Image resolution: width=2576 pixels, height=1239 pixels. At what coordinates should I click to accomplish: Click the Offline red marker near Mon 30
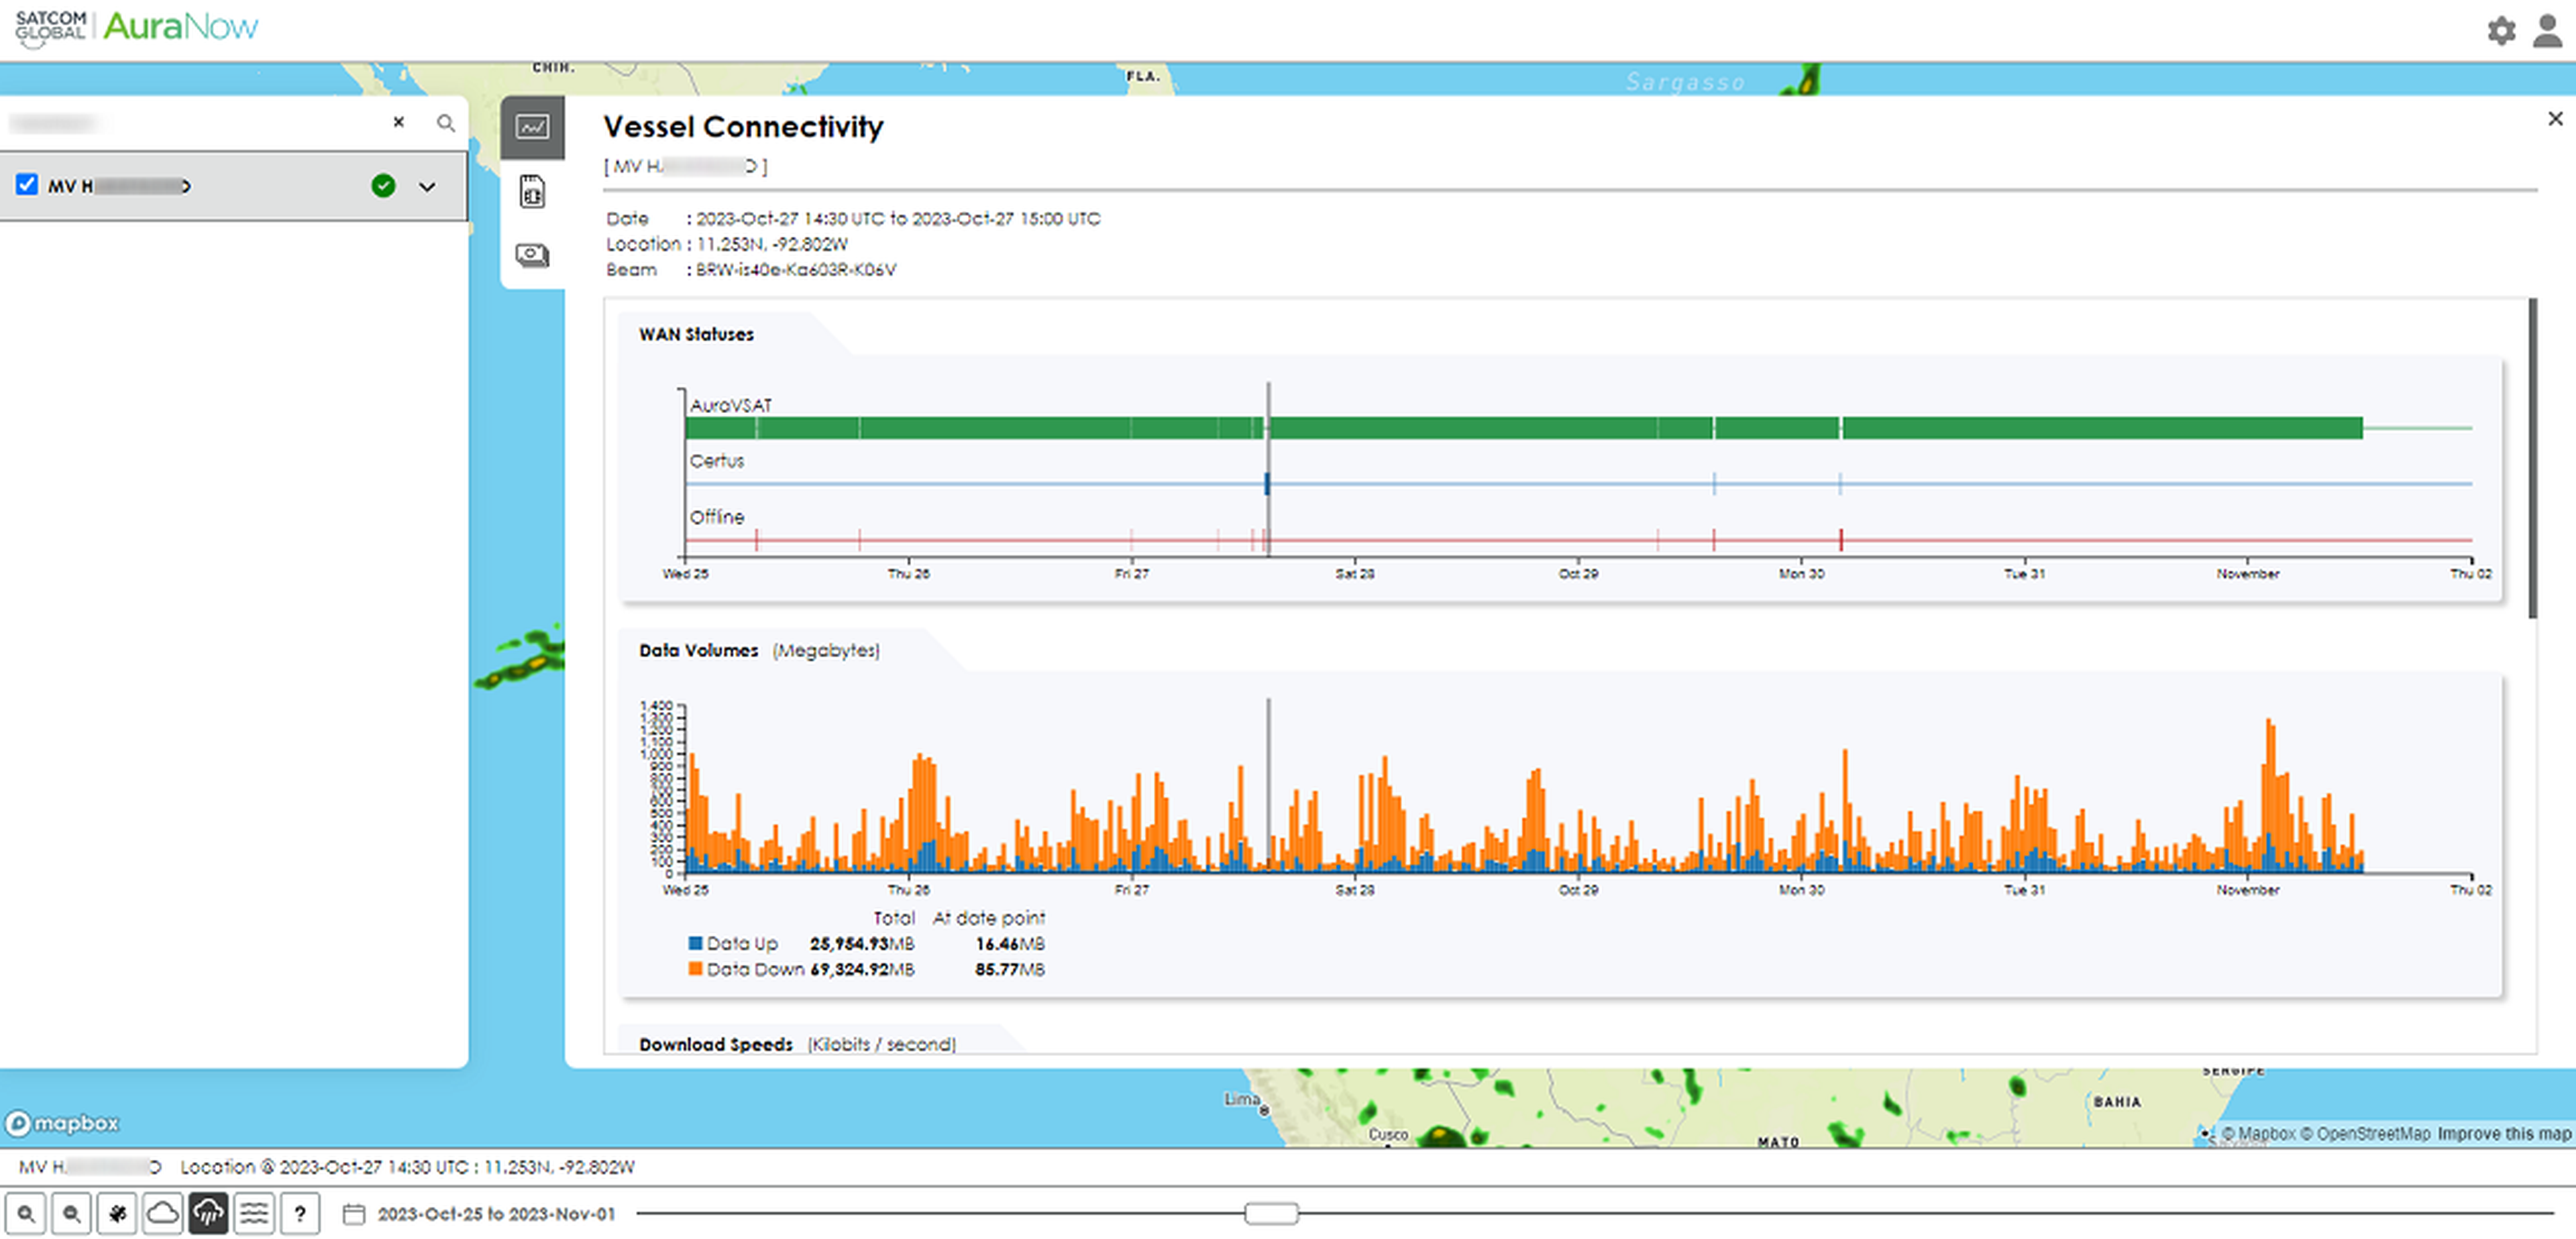coord(1840,540)
